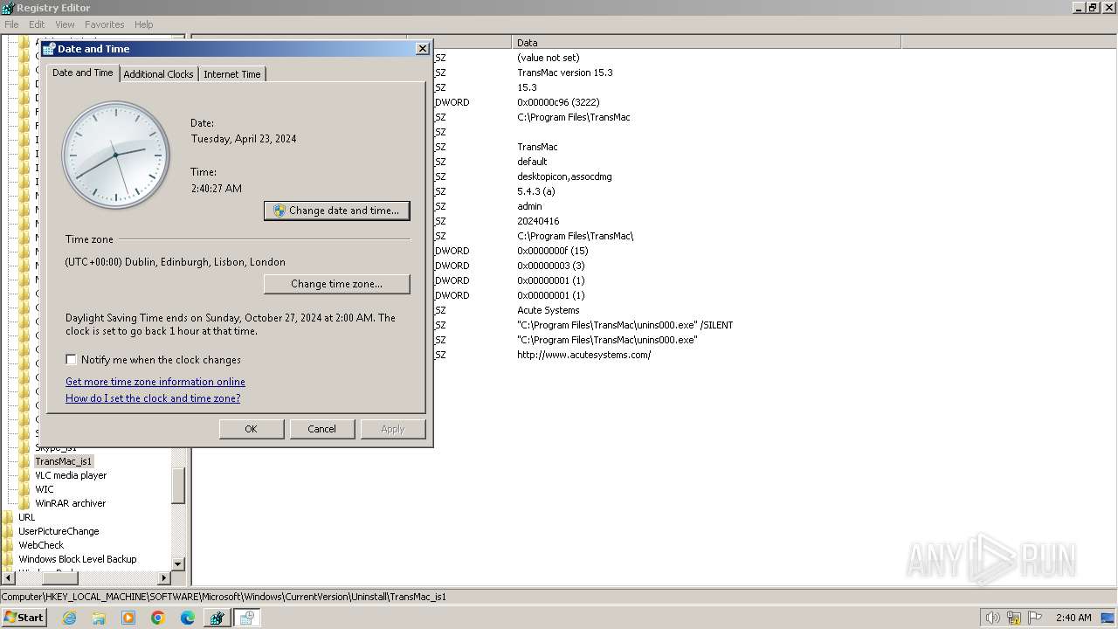
Task: Select the WinRAR archiver key
Action: (x=70, y=503)
